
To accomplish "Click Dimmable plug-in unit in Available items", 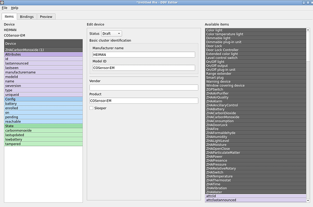I will point(255,42).
